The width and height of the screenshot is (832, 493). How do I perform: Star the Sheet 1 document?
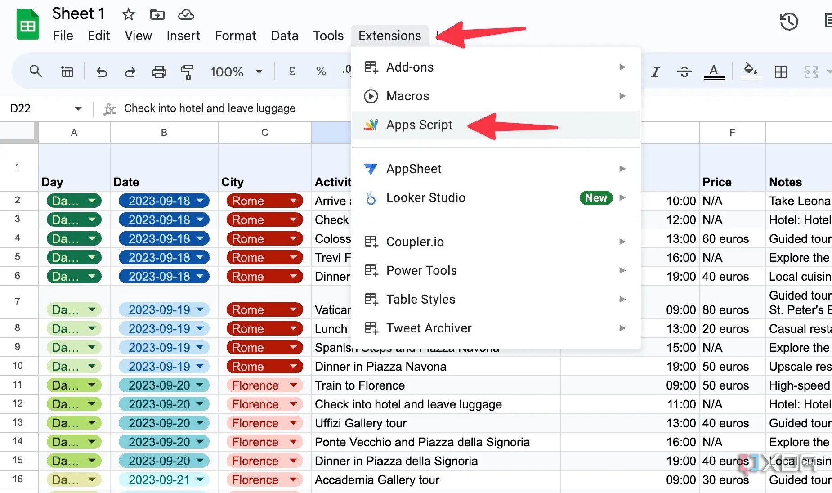click(129, 14)
